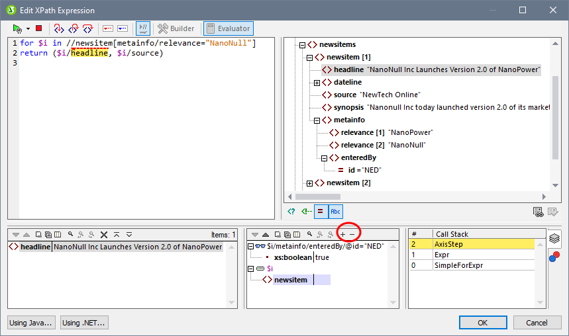This screenshot has height=336, width=569.
Task: Click the Step Into debugger icon
Action: [58, 28]
